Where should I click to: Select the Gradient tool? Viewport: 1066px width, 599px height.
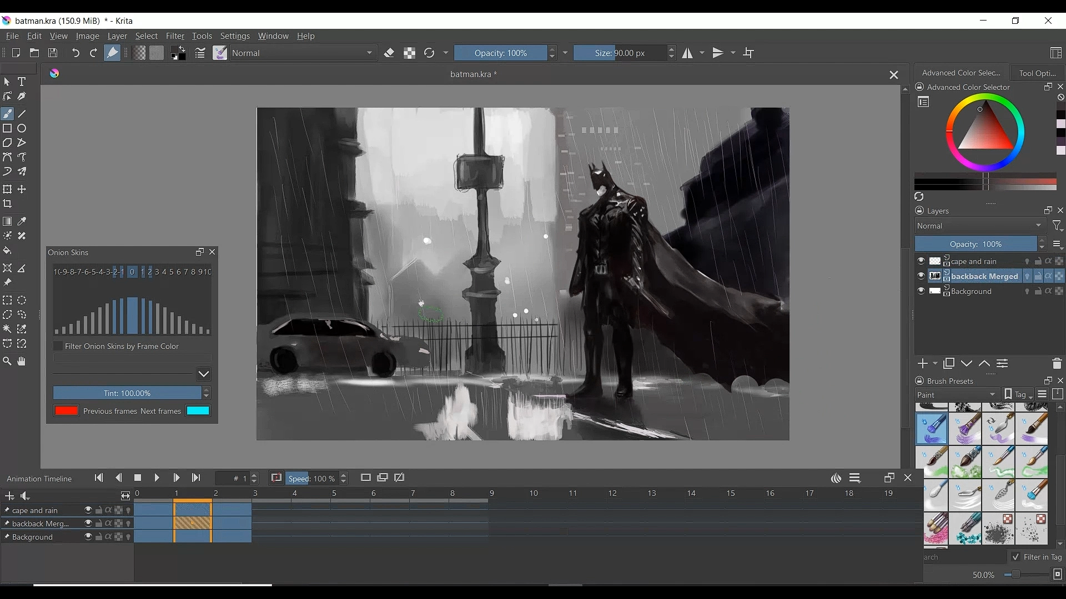[7, 221]
